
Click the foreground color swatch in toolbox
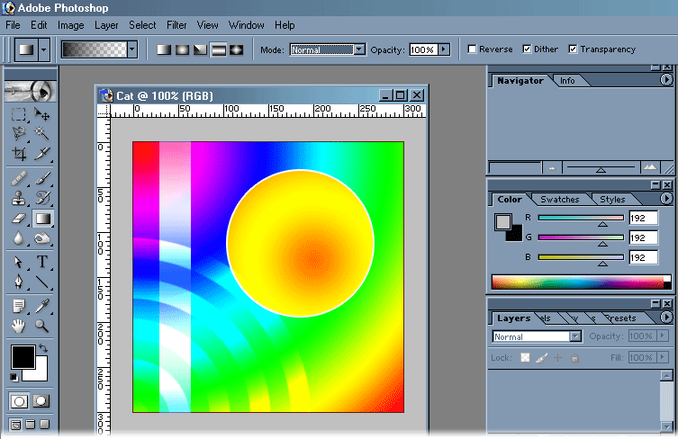pos(22,356)
